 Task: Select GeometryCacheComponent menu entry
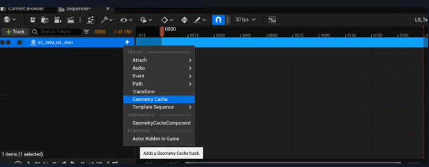click(159, 123)
